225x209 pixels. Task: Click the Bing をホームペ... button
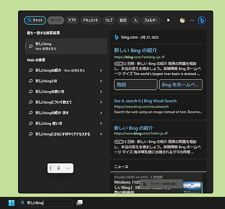(x=181, y=85)
